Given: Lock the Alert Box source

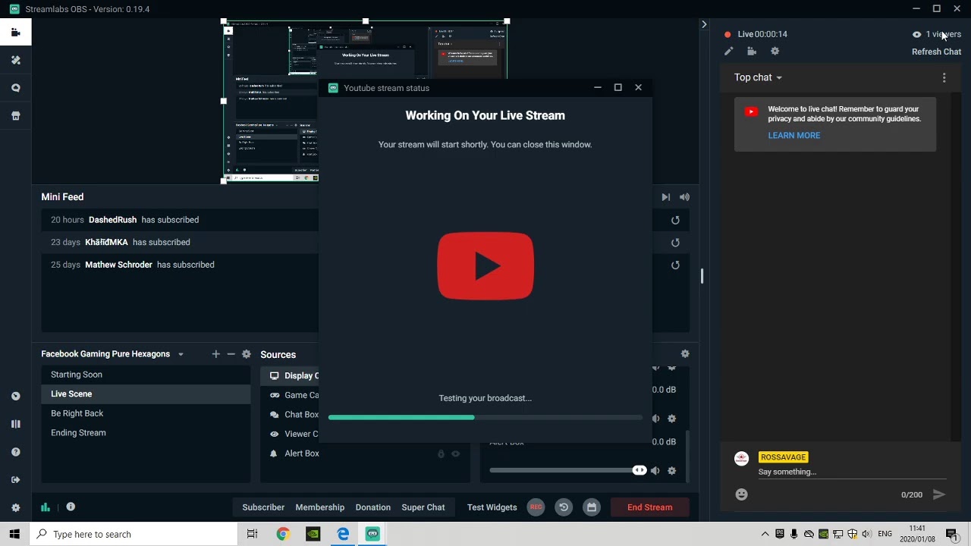Looking at the screenshot, I should point(441,453).
